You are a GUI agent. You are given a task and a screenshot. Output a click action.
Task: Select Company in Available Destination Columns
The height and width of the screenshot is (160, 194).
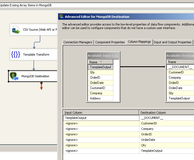point(180,78)
